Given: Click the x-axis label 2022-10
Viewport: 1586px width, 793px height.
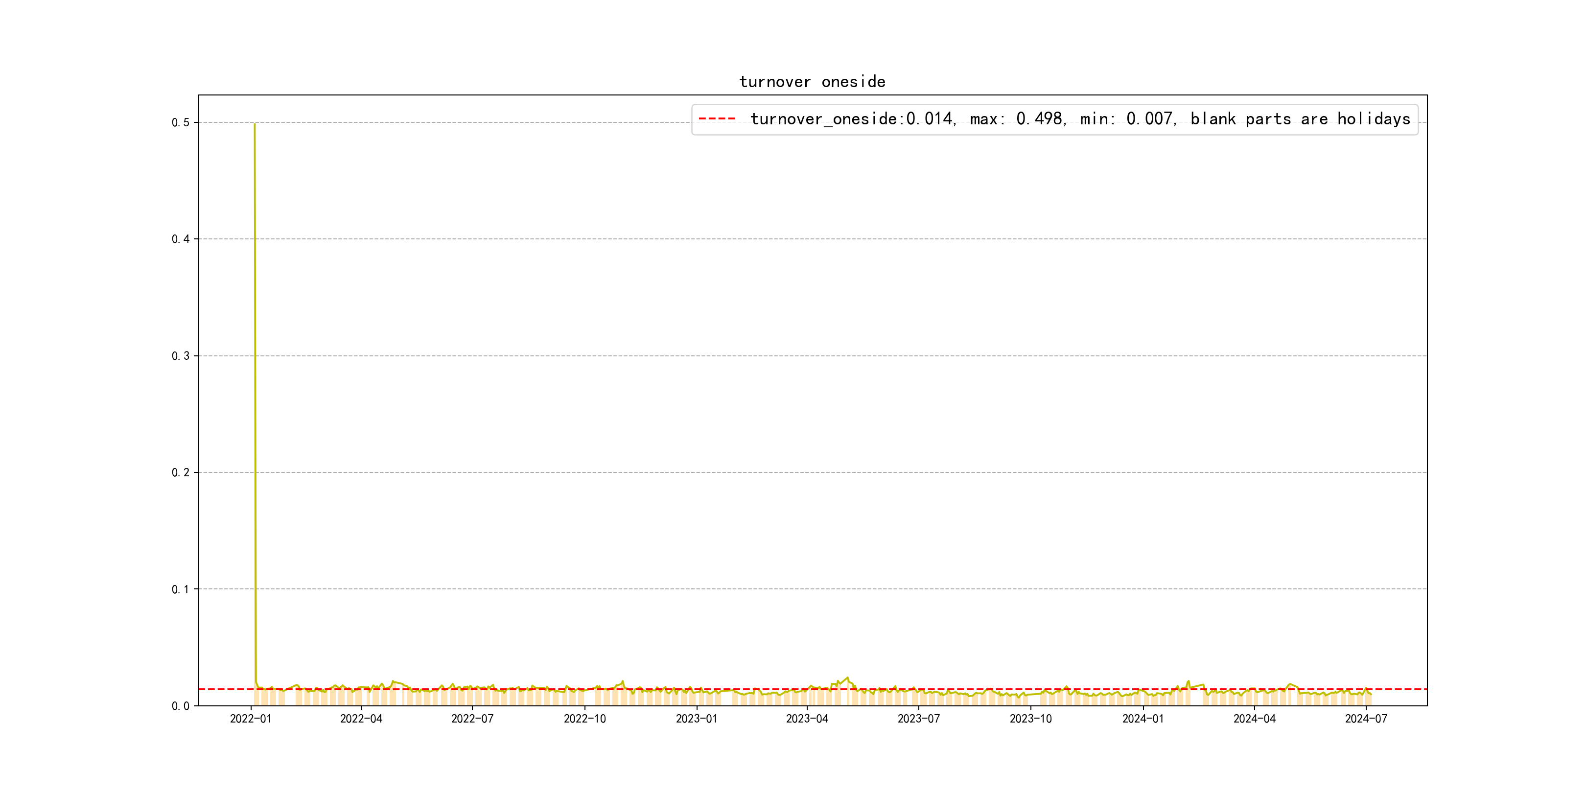Looking at the screenshot, I should 584,719.
